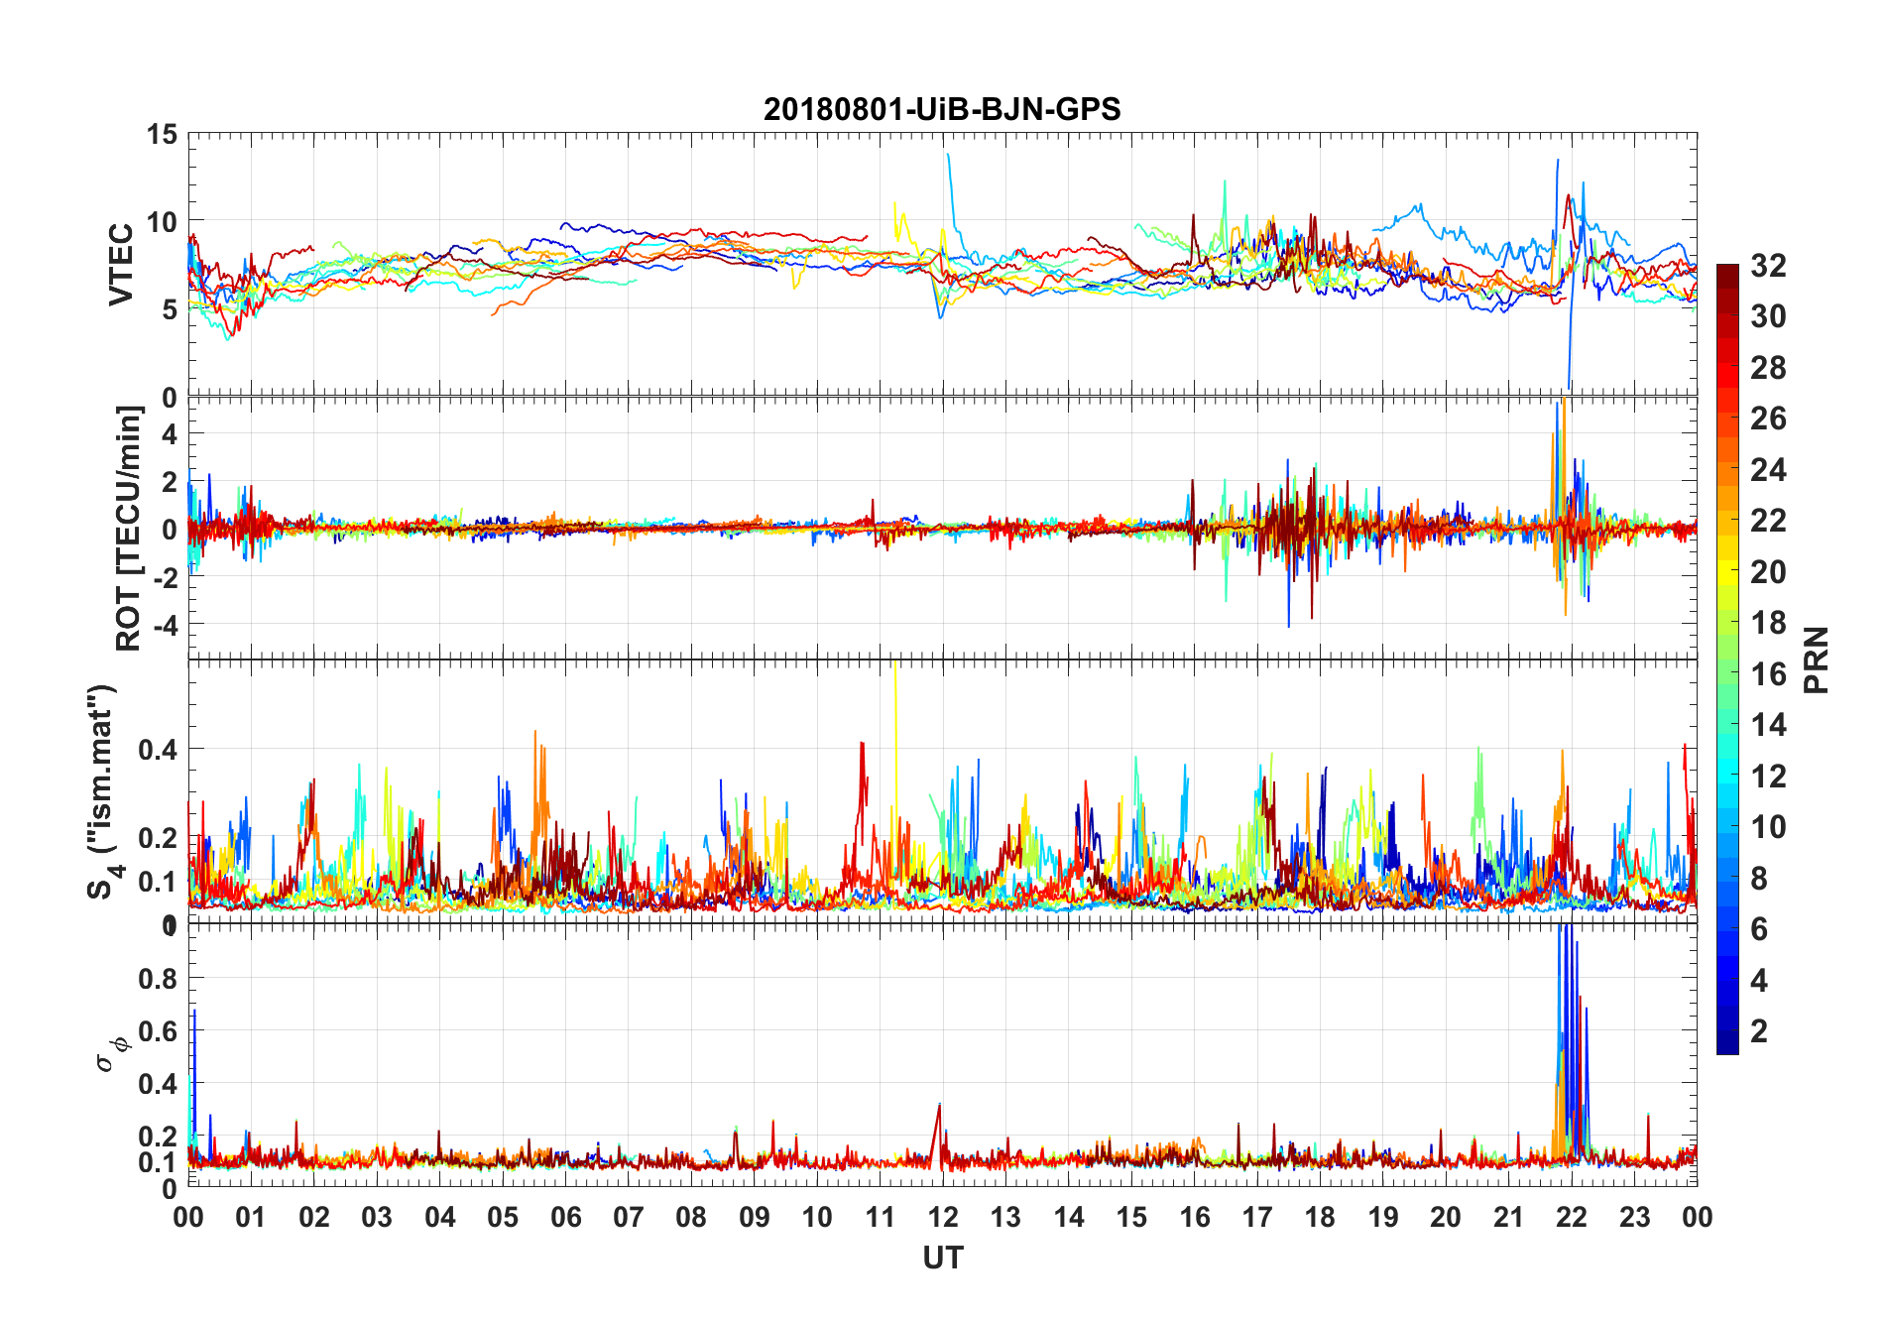Viewport: 1886px width, 1319px height.
Task: Click ROT y-axis tick -4
Action: point(167,625)
